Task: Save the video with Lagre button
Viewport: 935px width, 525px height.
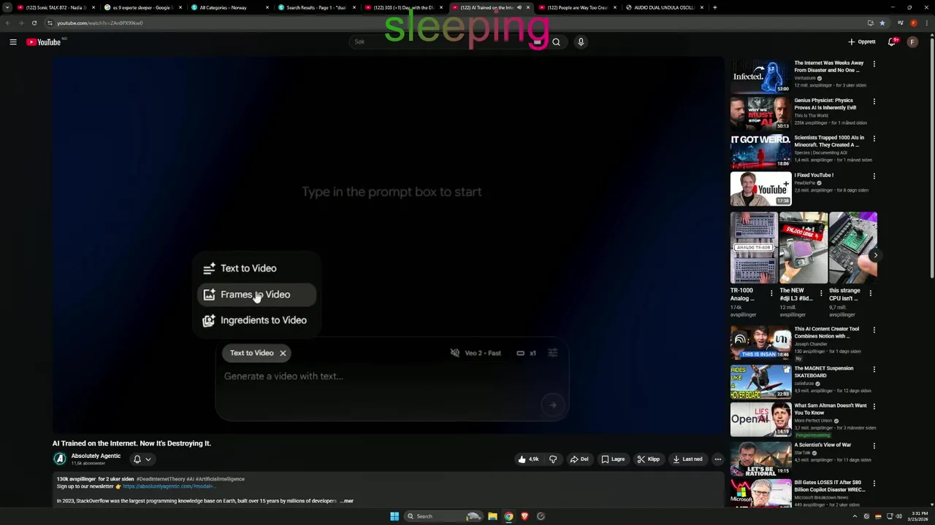Action: (x=613, y=459)
